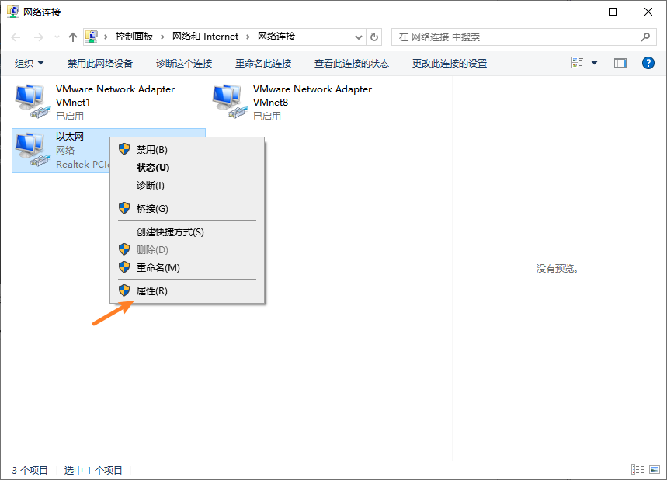Click 诊断这个连接 toolbar button
The height and width of the screenshot is (480, 667).
pyautogui.click(x=184, y=63)
